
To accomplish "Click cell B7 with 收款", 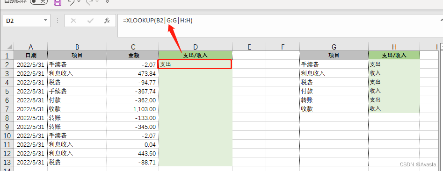I will [77, 109].
